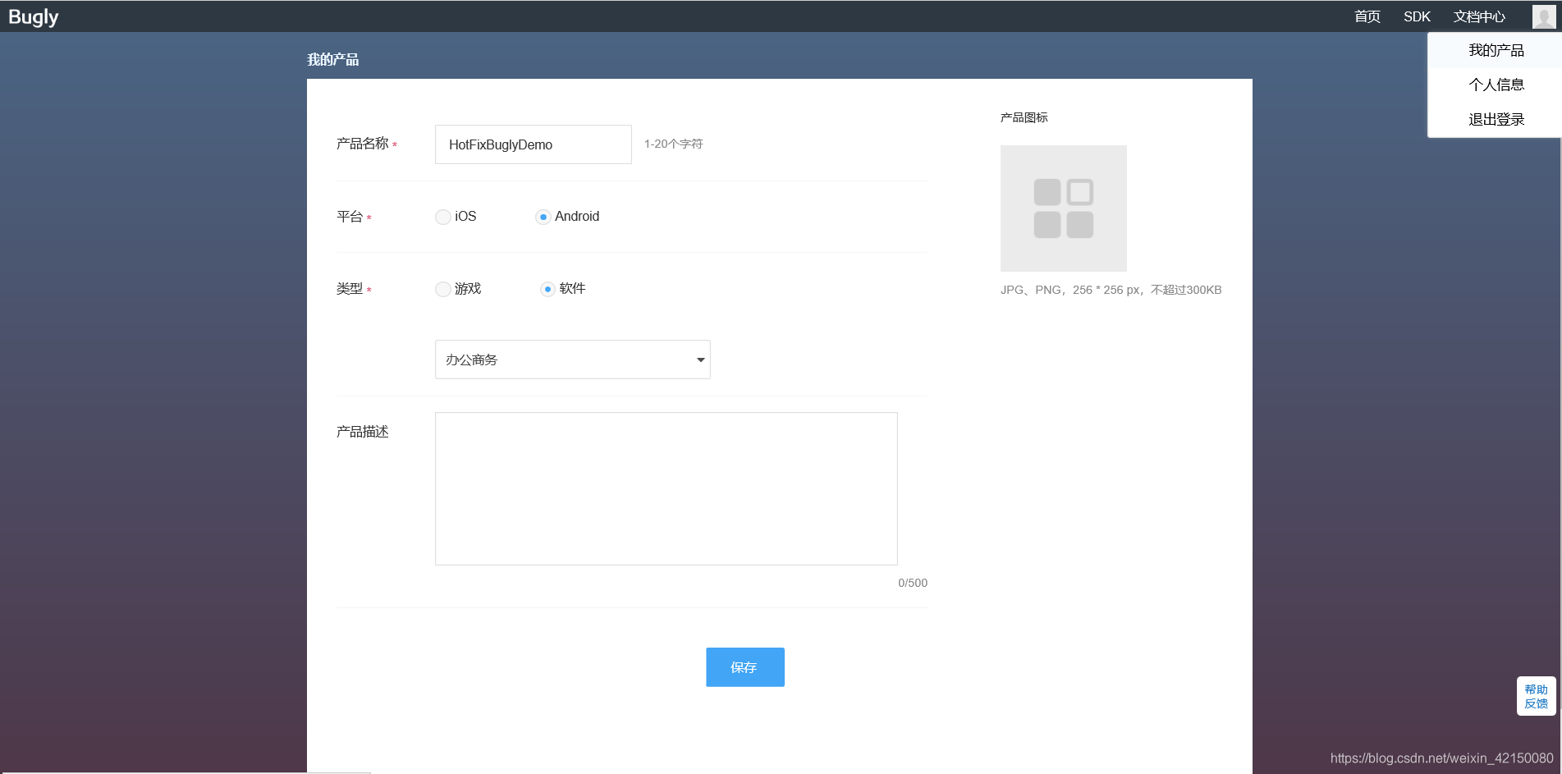Click the 产品图标 label

click(x=1024, y=117)
